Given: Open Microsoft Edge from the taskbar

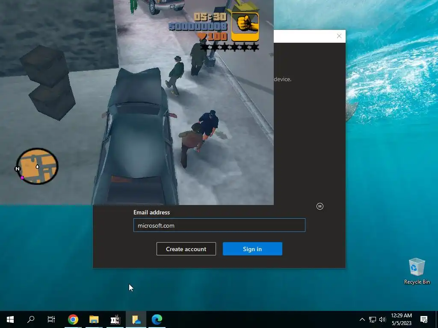Looking at the screenshot, I should 157,319.
